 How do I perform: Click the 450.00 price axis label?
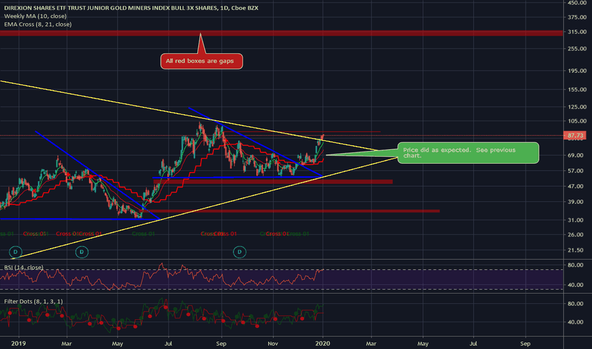577,3
